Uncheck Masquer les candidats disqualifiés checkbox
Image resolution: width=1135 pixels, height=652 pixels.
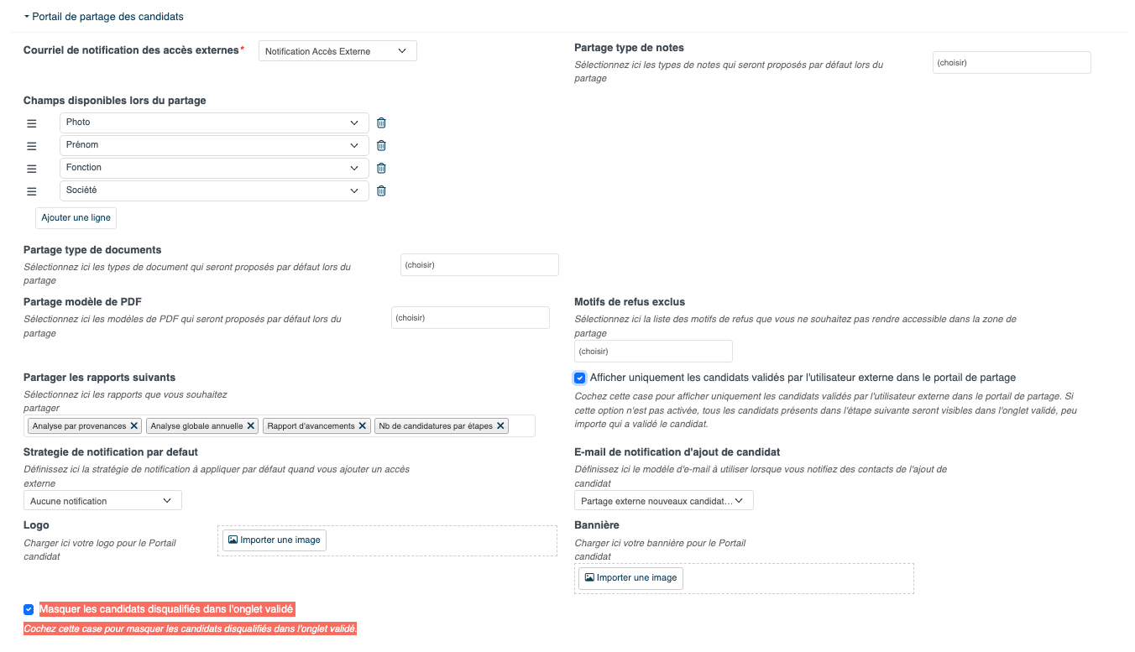coord(29,609)
